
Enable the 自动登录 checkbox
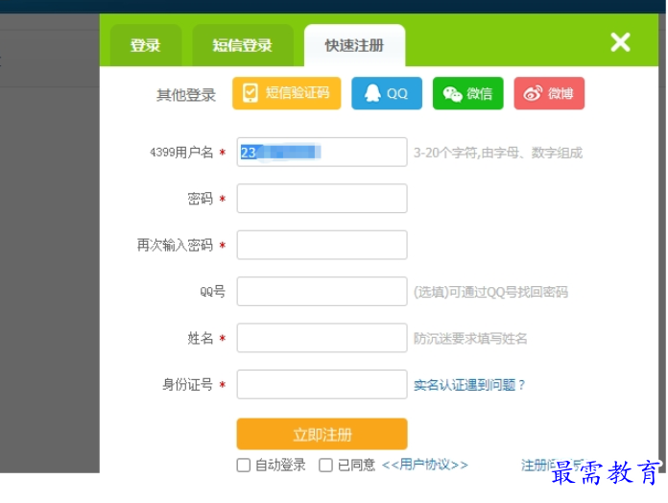(244, 466)
